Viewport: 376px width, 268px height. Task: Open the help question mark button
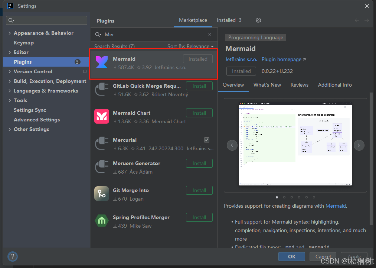[x=13, y=257]
